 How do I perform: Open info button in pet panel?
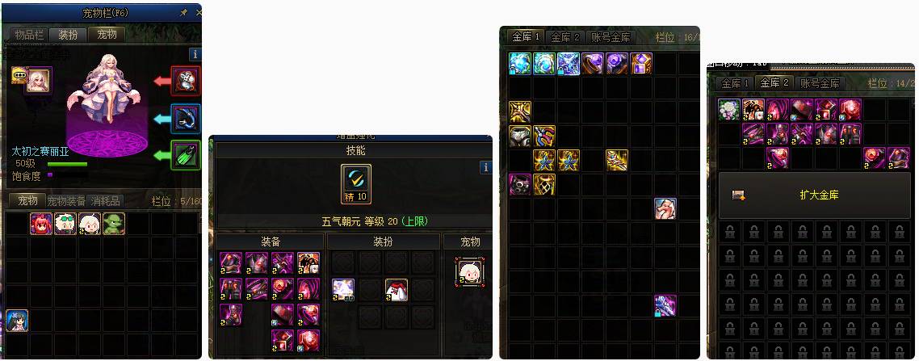click(195, 54)
